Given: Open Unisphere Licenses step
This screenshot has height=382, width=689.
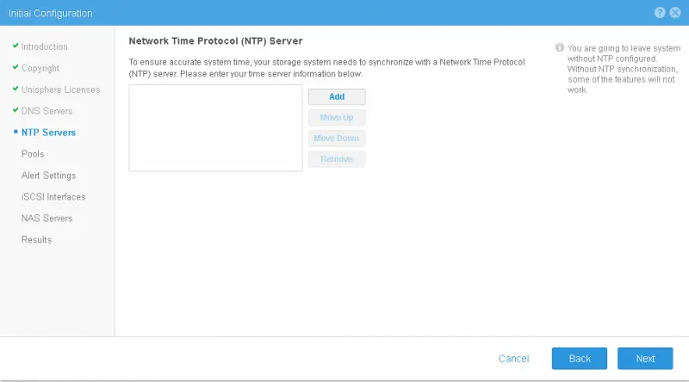Looking at the screenshot, I should [x=60, y=89].
